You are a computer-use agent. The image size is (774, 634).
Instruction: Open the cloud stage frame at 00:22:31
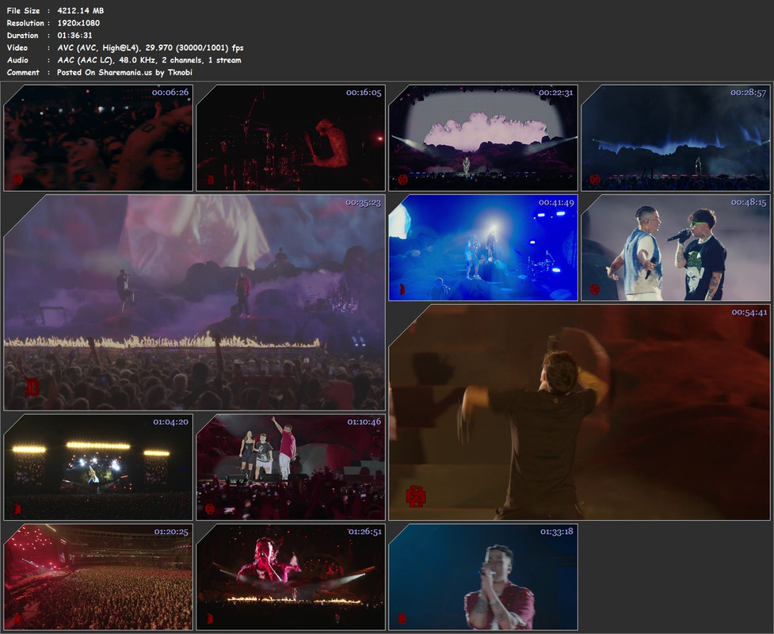[x=483, y=138]
